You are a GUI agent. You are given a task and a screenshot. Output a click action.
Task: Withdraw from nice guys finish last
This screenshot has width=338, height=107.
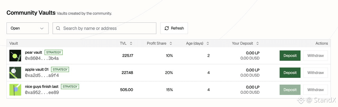pos(315,90)
